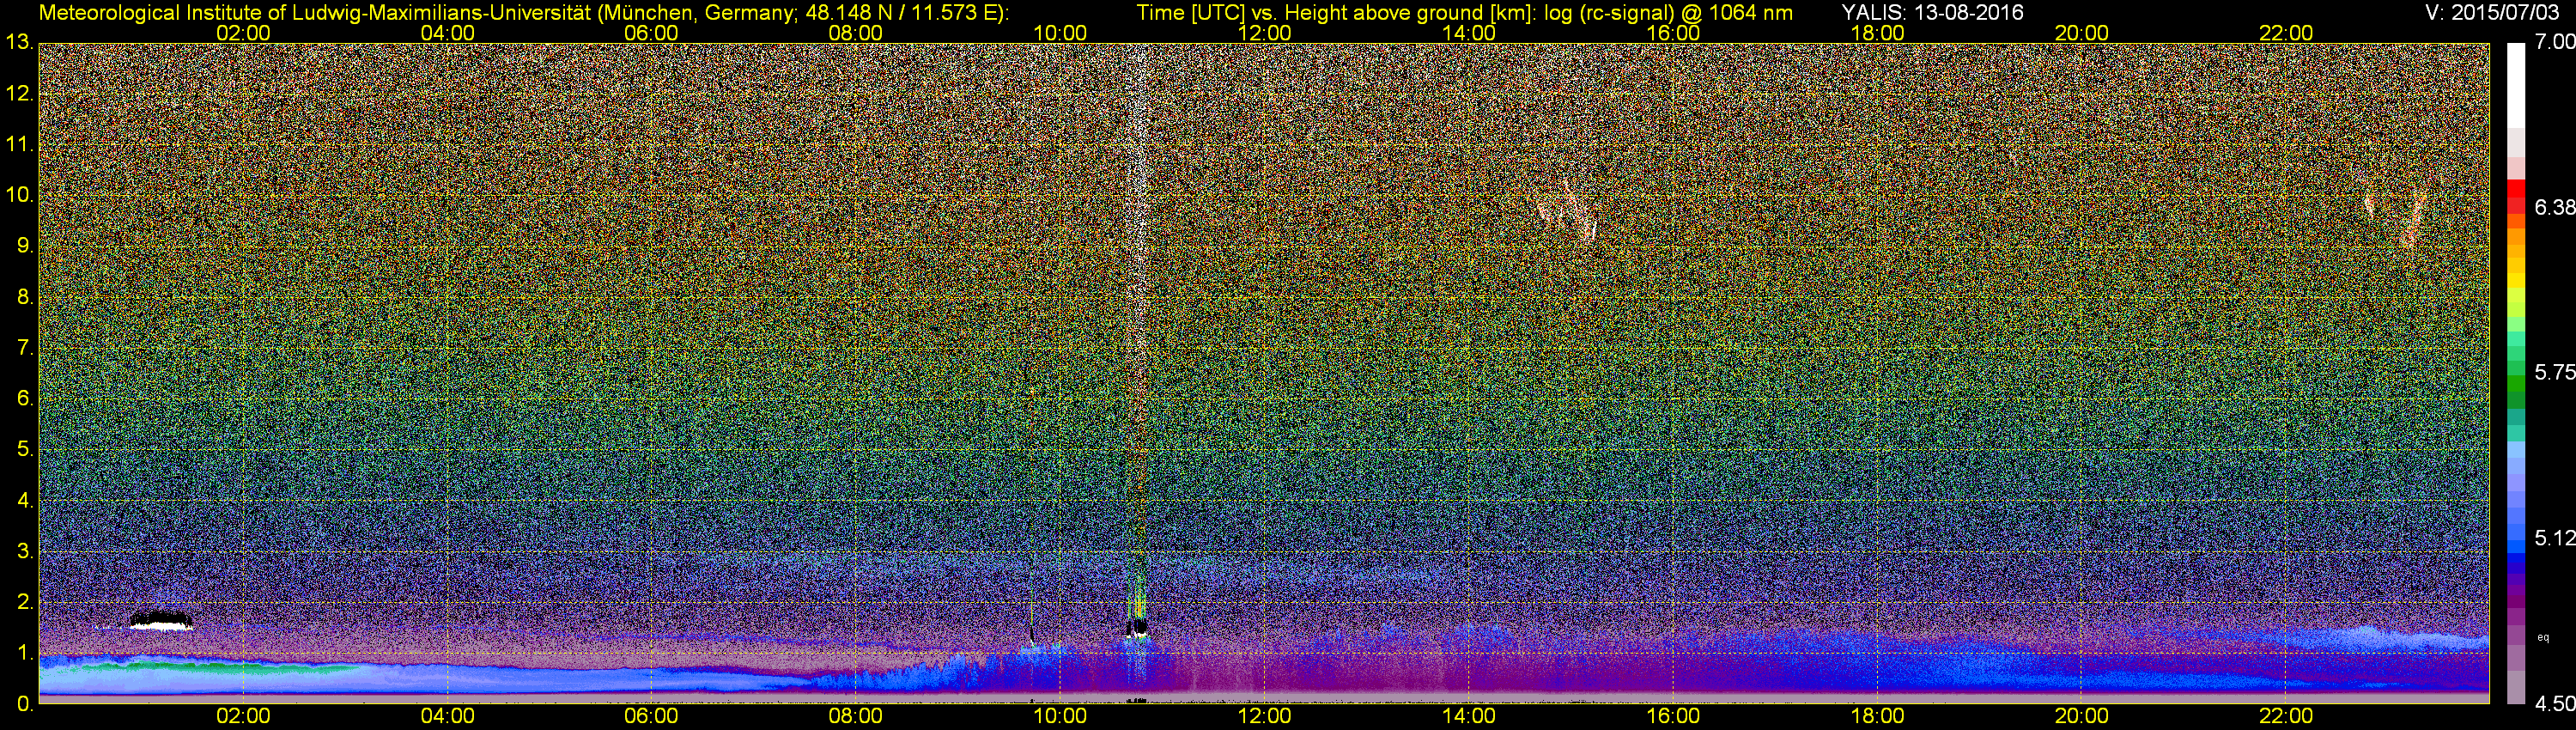Click the 4. km height axis label
Screen dimensions: 2576x730
click(24, 501)
